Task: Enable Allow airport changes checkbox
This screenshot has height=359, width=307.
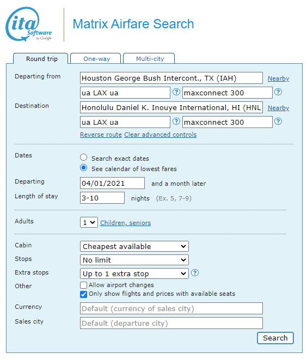Action: [83, 285]
